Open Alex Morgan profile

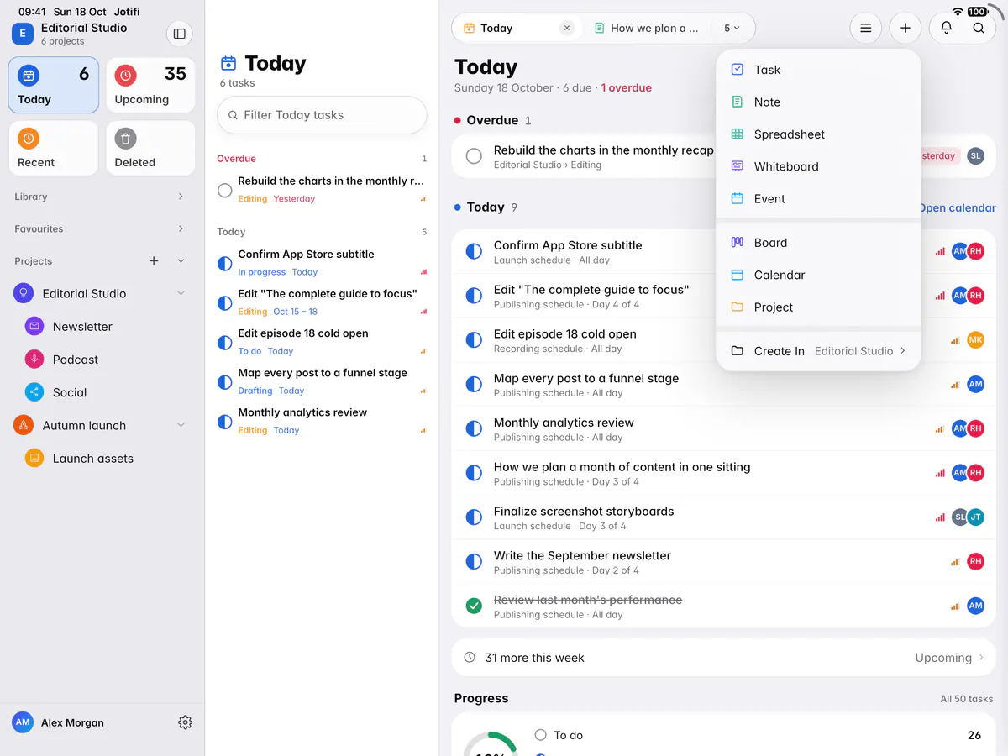58,722
